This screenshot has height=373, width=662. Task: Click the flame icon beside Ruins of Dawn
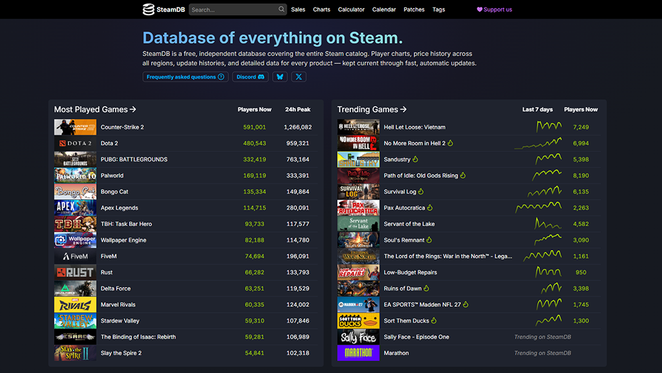[426, 288]
